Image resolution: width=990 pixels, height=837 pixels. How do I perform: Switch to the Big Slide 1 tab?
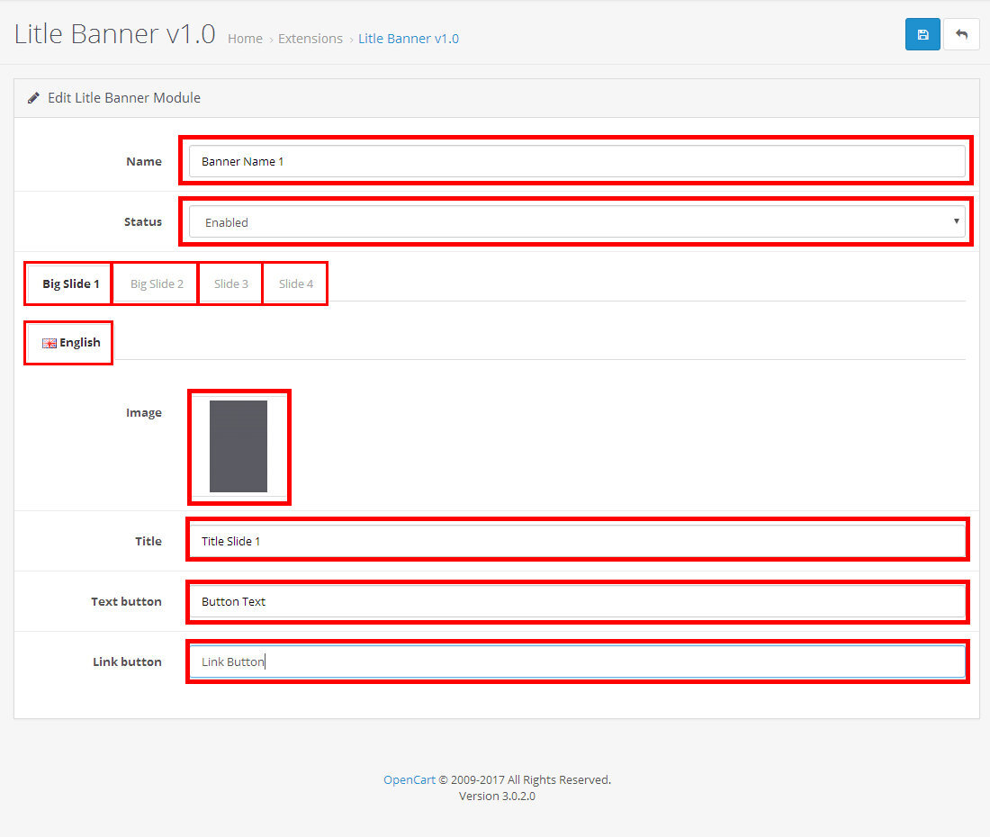coord(70,283)
